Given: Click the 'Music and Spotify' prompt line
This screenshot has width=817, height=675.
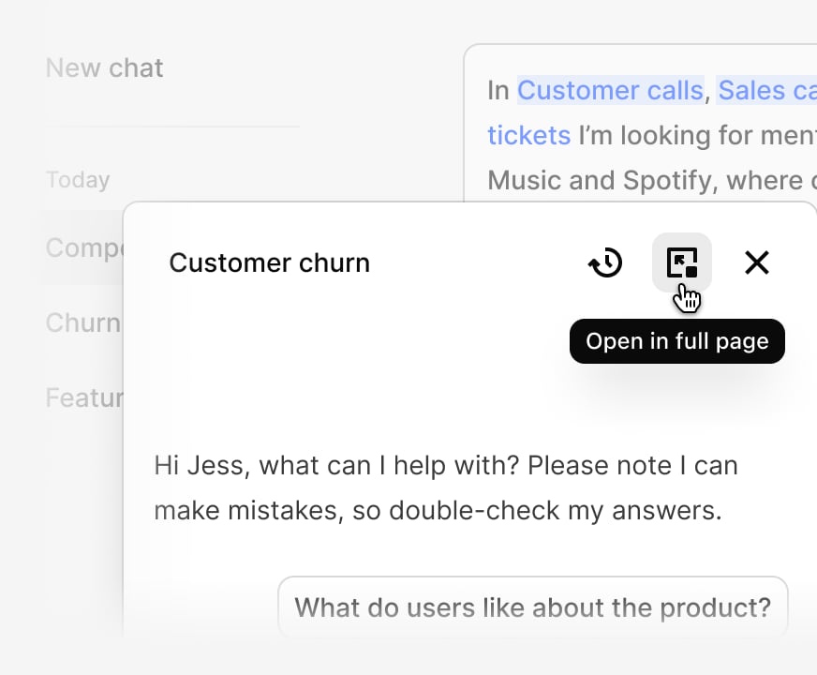Looking at the screenshot, I should [x=652, y=180].
